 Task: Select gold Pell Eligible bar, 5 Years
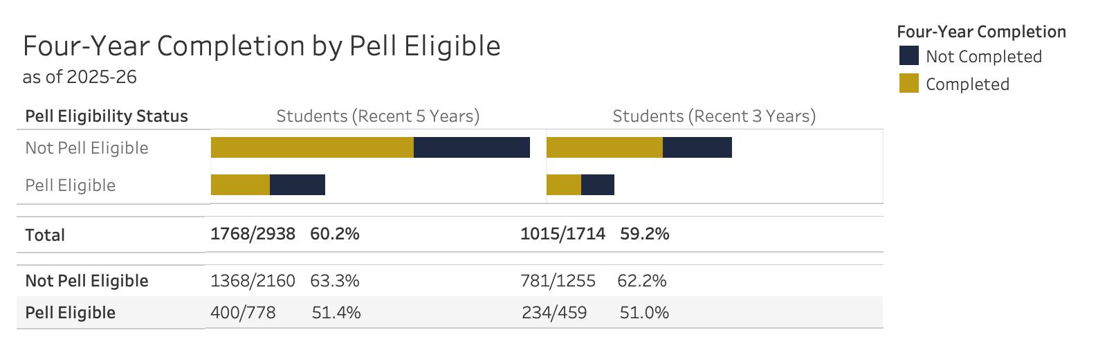(x=240, y=185)
